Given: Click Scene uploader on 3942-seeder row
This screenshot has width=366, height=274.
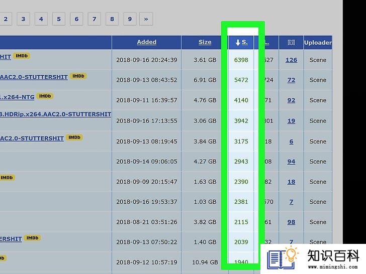Looking at the screenshot, I should (318, 120).
